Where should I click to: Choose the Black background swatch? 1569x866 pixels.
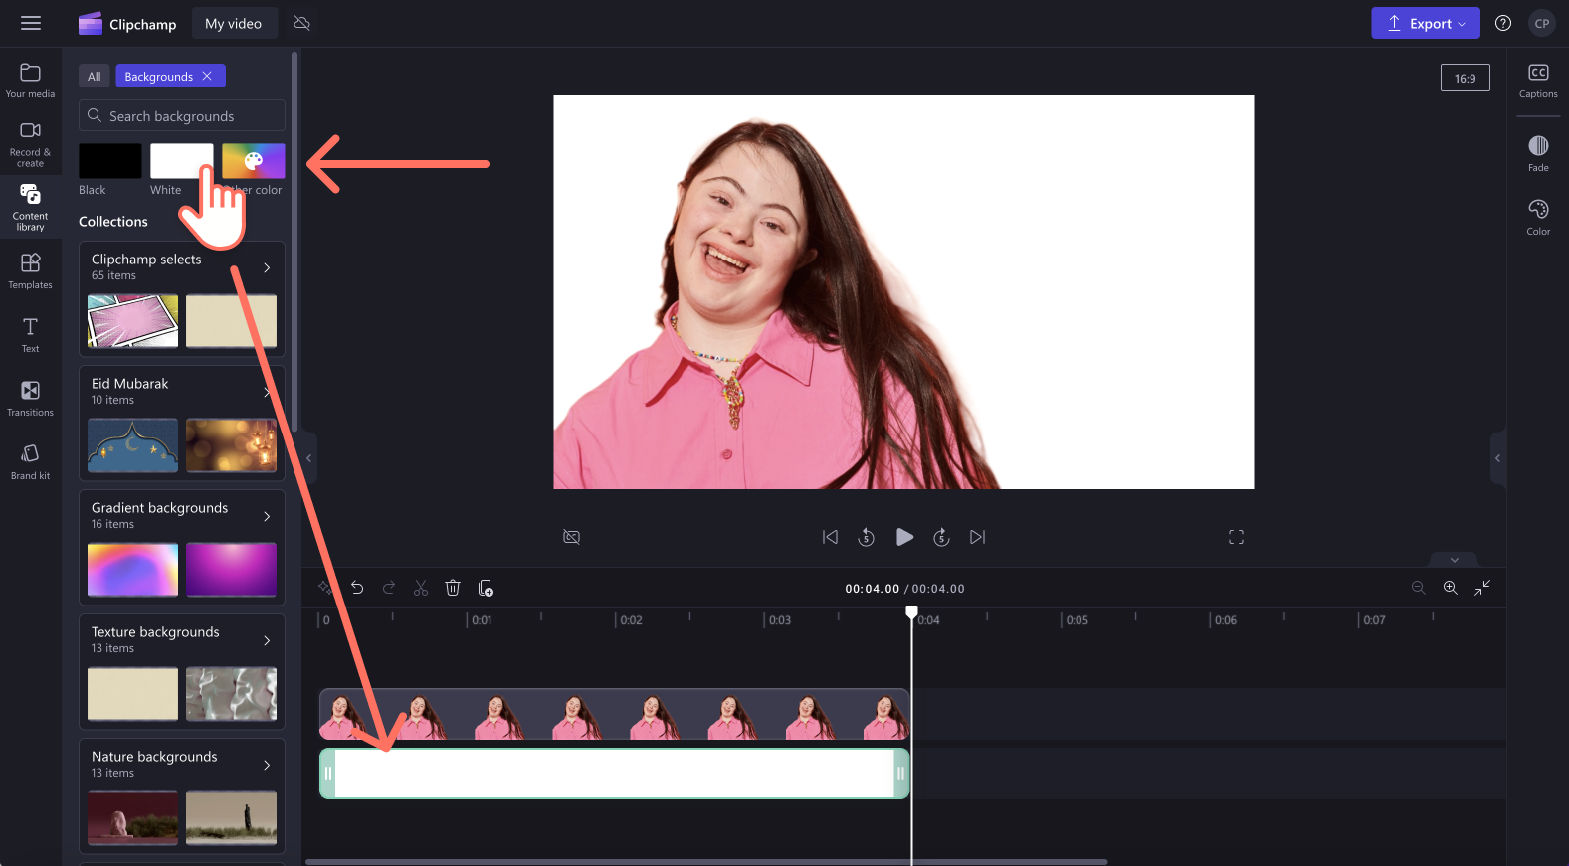(110, 161)
